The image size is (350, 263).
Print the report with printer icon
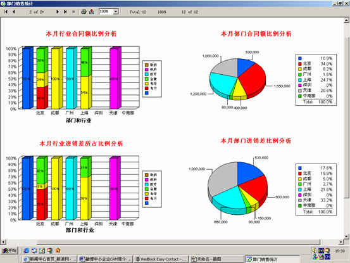point(84,11)
